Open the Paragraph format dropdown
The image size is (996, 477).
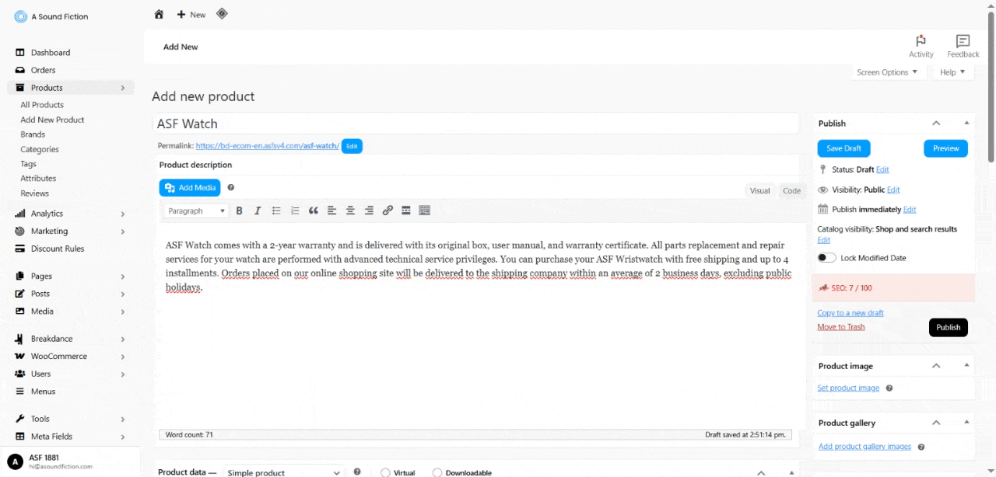[196, 211]
